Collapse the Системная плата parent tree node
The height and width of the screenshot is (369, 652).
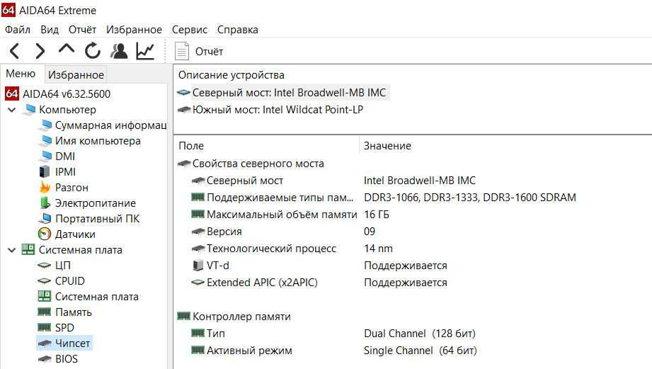(11, 250)
